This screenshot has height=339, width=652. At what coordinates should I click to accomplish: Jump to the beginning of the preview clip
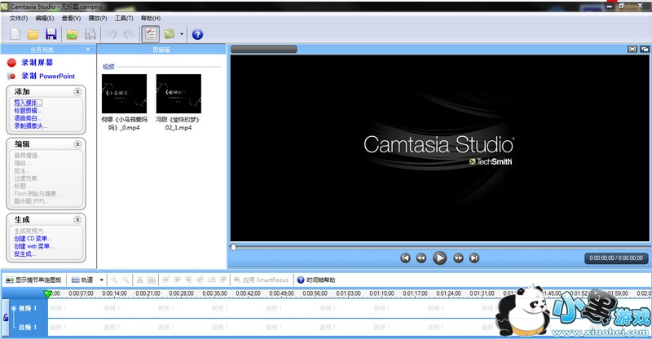pos(405,258)
